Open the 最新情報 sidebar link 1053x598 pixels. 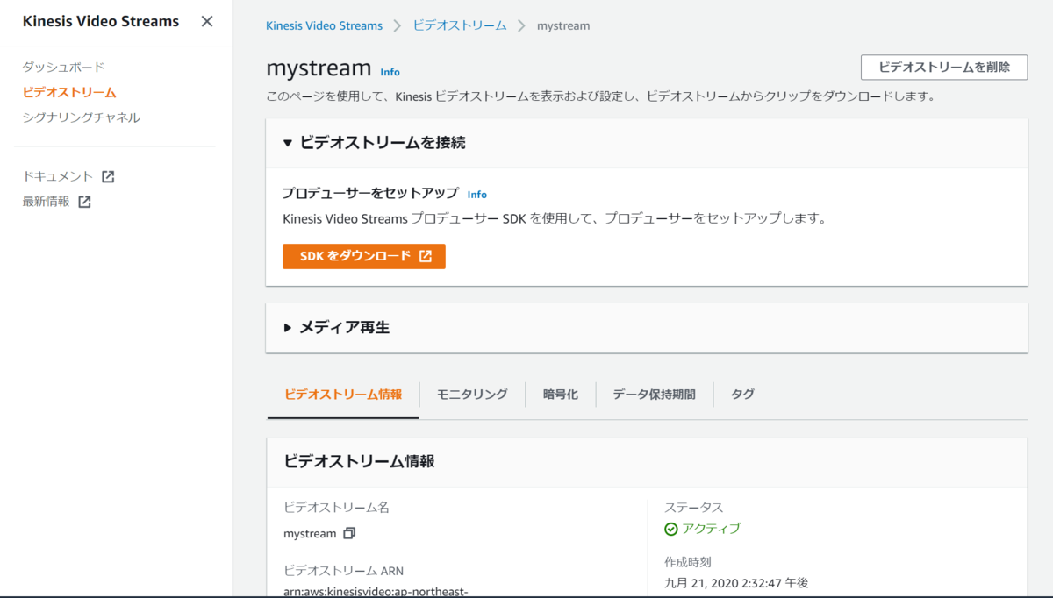(x=47, y=202)
